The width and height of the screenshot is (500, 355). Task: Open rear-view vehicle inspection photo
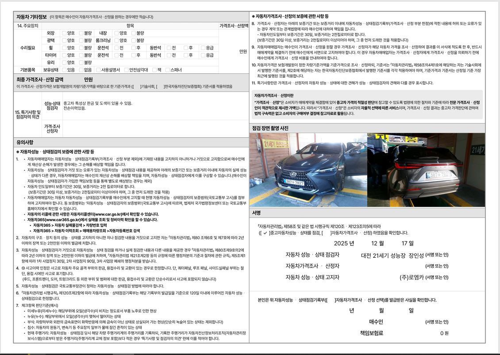click(426, 170)
